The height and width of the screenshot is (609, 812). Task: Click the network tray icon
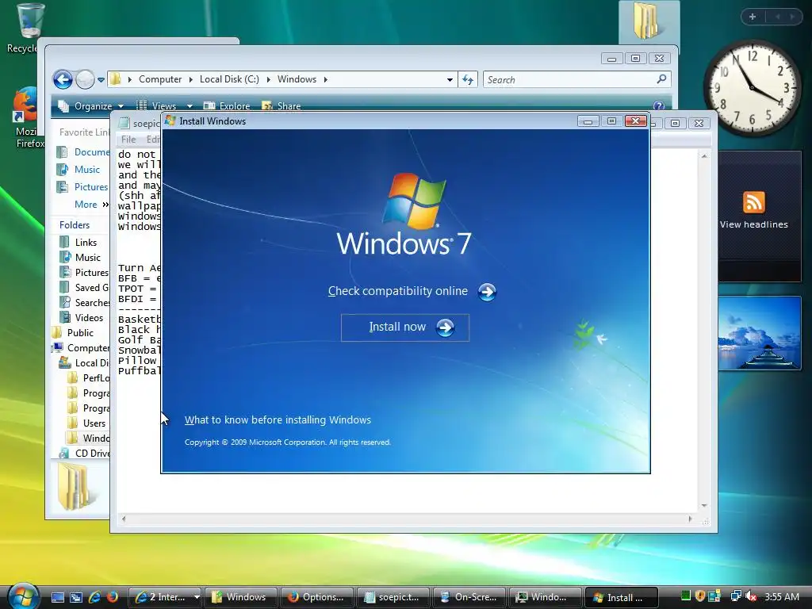735,596
